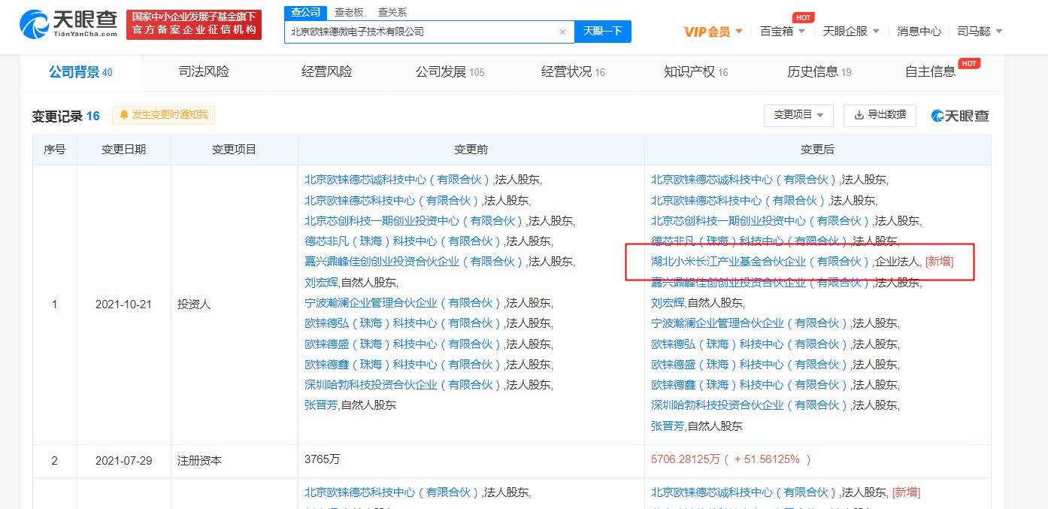Open 湖北小米长江产业基金合伙企业 link
The width and height of the screenshot is (1048, 509).
pyautogui.click(x=760, y=262)
